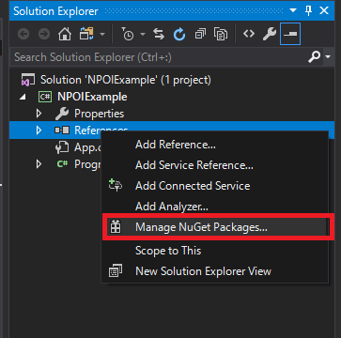Choose Add Reference... from context menu
Image resolution: width=341 pixels, height=338 pixels.
click(176, 145)
